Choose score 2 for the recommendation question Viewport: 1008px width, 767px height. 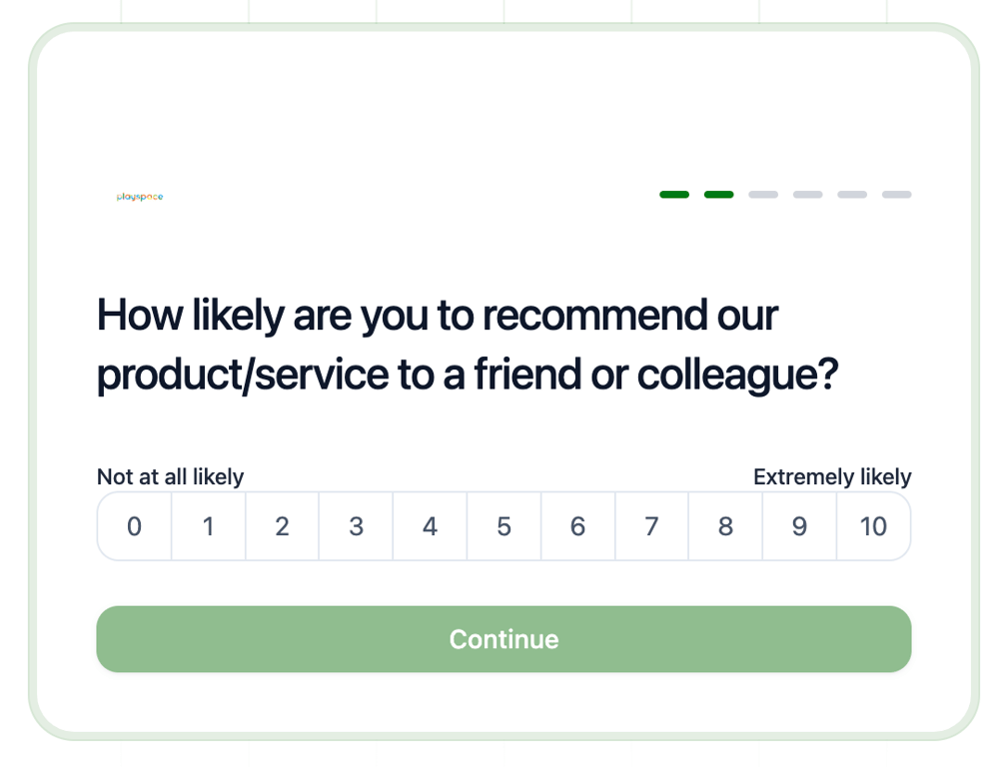click(282, 526)
